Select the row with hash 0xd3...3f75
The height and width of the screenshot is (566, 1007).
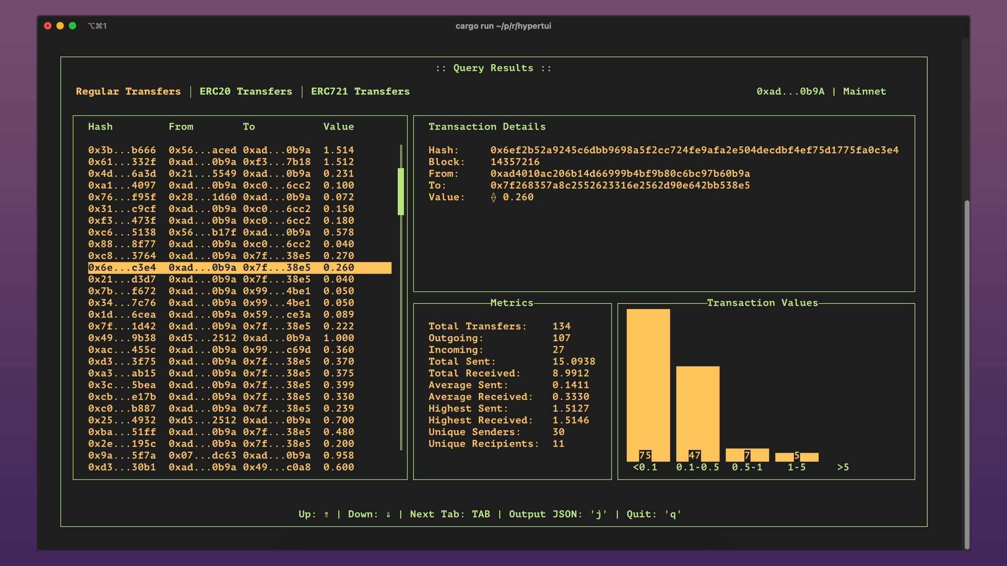240,362
